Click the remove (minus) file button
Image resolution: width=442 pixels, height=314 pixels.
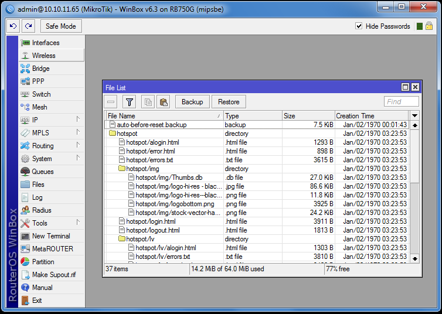coord(111,102)
